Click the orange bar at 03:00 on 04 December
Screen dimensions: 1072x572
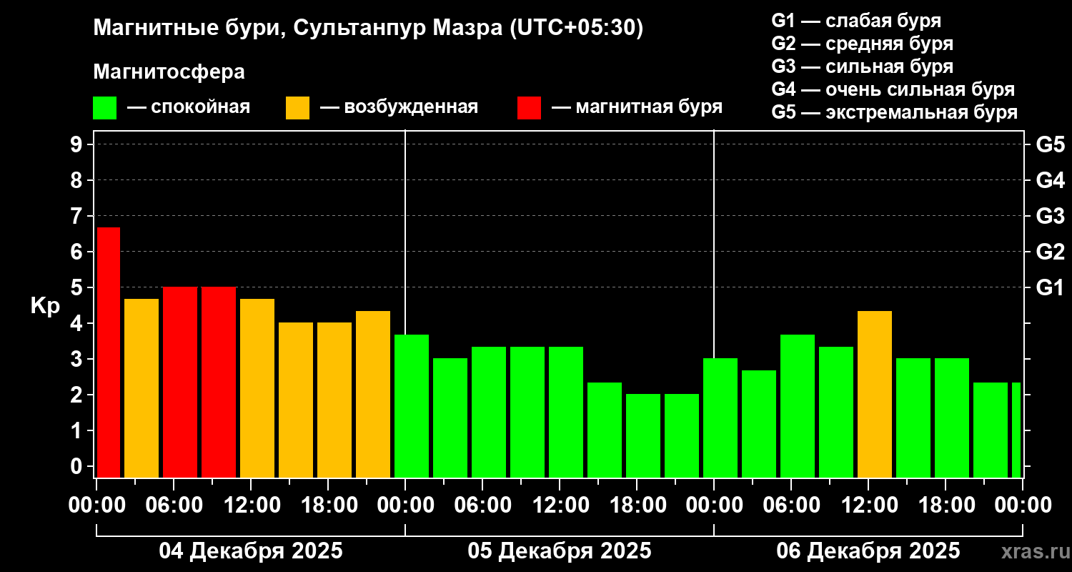[x=142, y=388]
